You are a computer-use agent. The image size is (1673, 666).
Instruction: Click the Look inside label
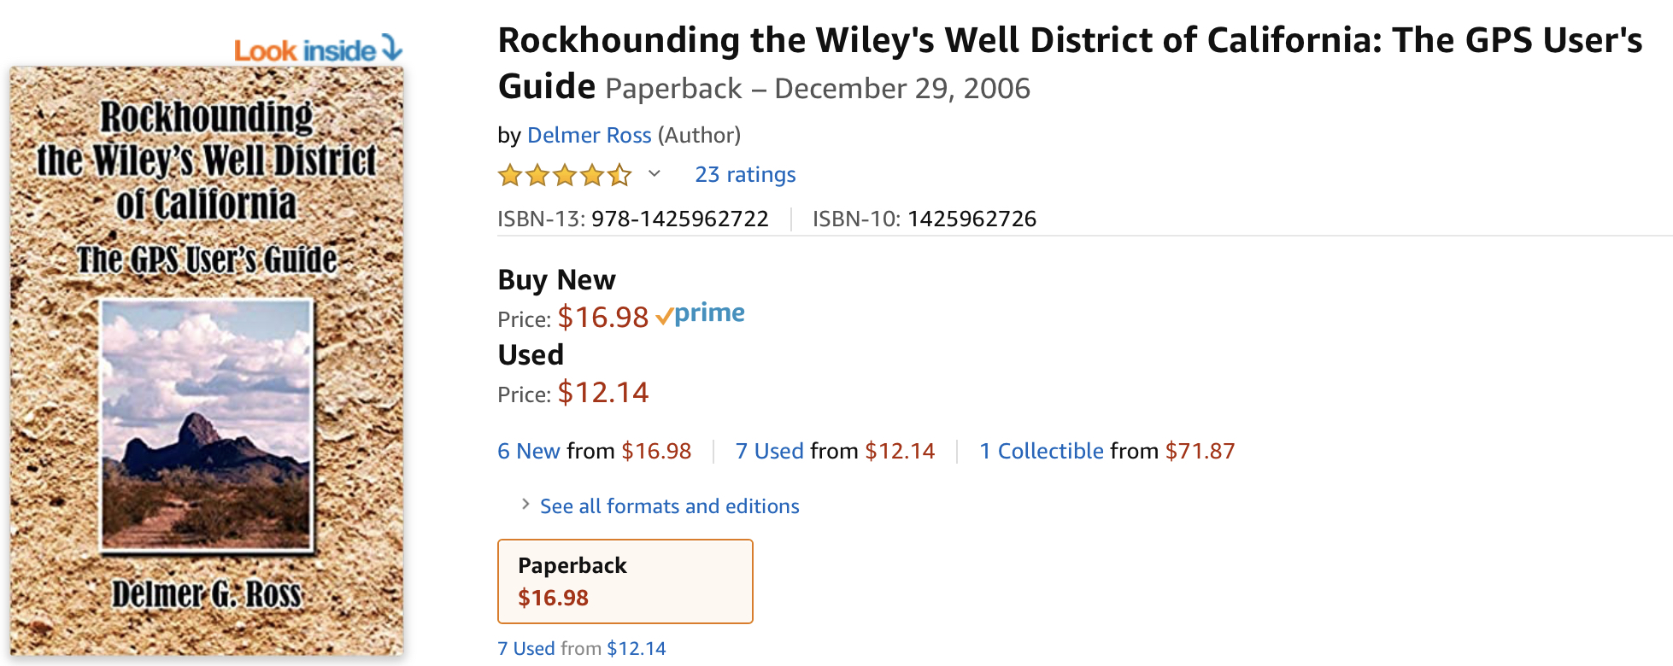(305, 50)
